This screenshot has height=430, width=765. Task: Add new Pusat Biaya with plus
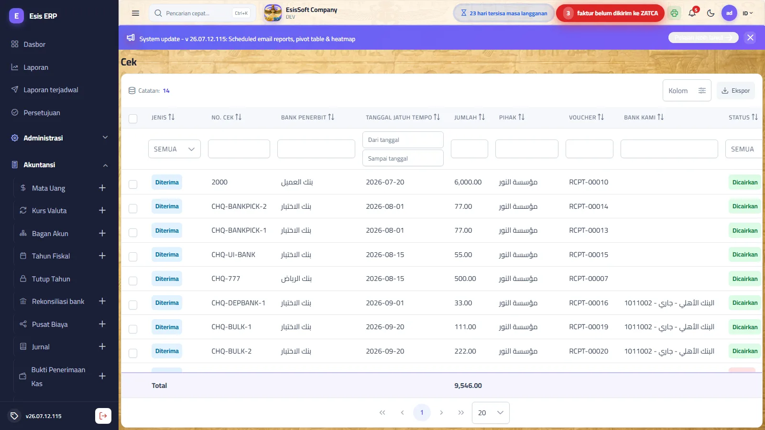click(102, 324)
